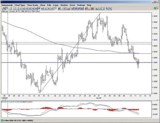
Task: Delete all lines with red X icon
Action: tap(93, 8)
